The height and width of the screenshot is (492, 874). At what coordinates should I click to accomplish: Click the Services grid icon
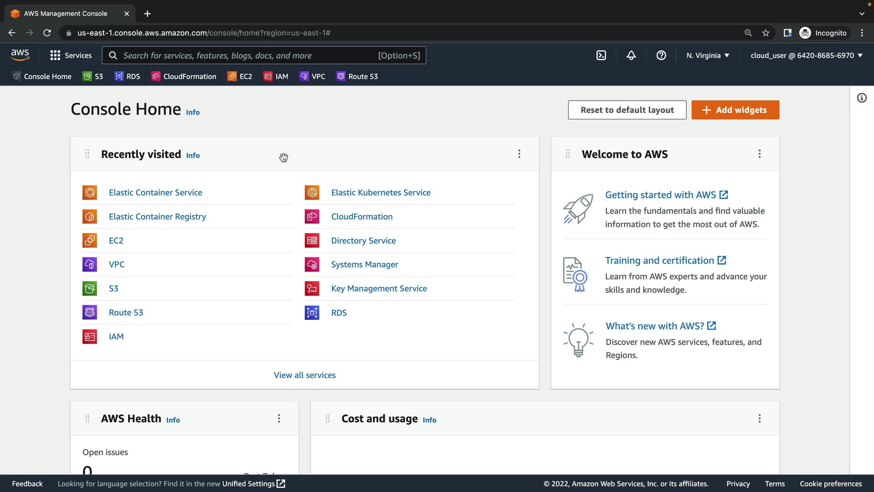tap(55, 55)
